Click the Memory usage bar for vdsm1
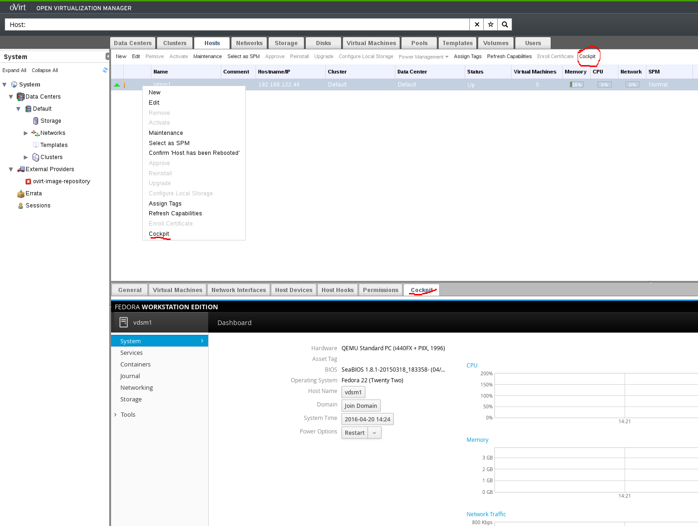 [x=577, y=85]
